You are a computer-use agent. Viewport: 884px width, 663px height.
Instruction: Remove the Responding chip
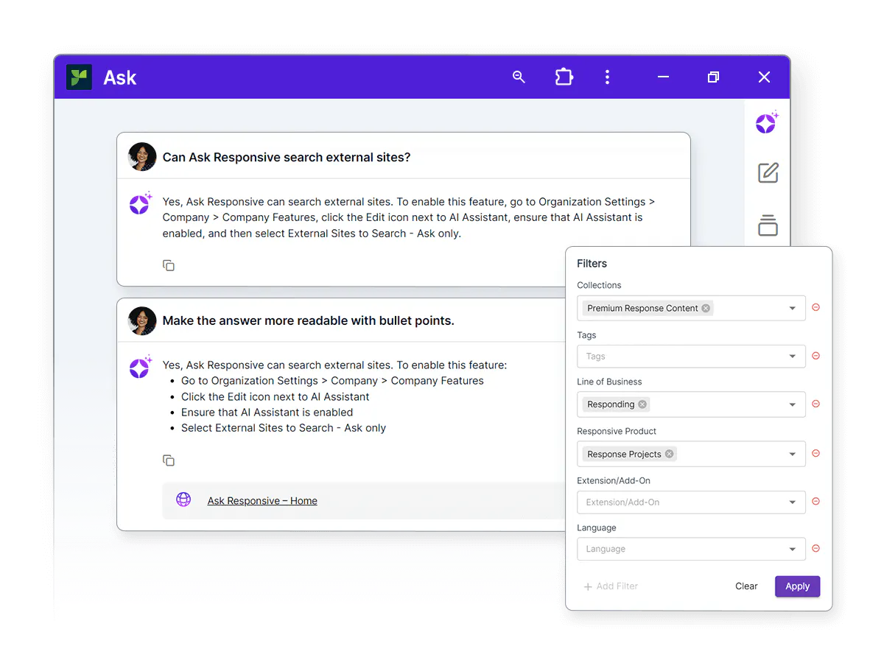(x=642, y=404)
